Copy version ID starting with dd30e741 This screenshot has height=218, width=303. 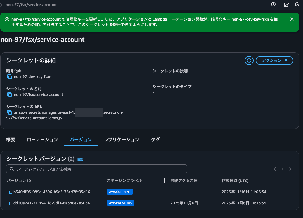pos(10,203)
